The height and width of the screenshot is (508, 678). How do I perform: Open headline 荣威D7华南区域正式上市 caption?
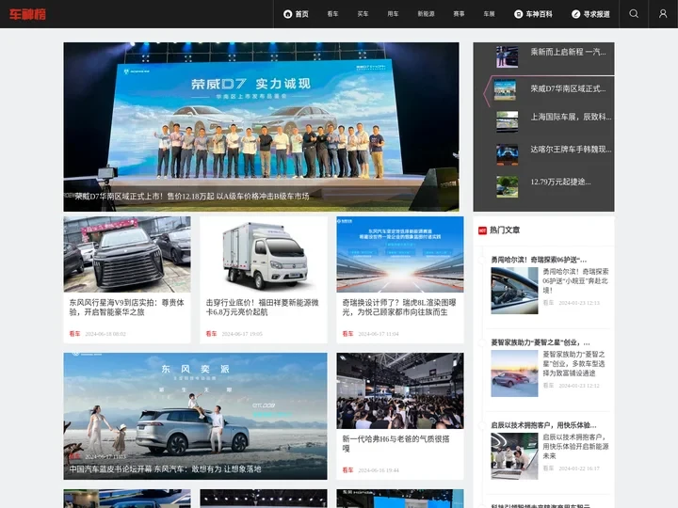coord(192,196)
